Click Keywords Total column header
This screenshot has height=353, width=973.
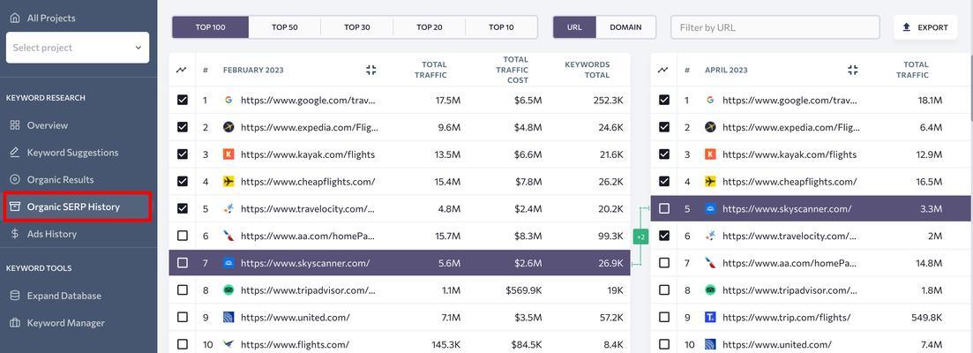[587, 70]
